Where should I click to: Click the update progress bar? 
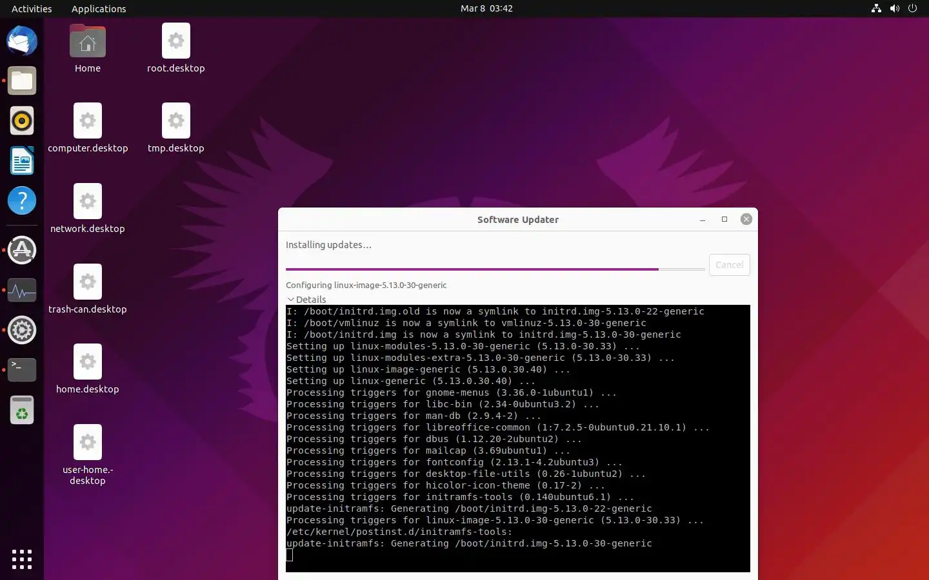point(495,269)
